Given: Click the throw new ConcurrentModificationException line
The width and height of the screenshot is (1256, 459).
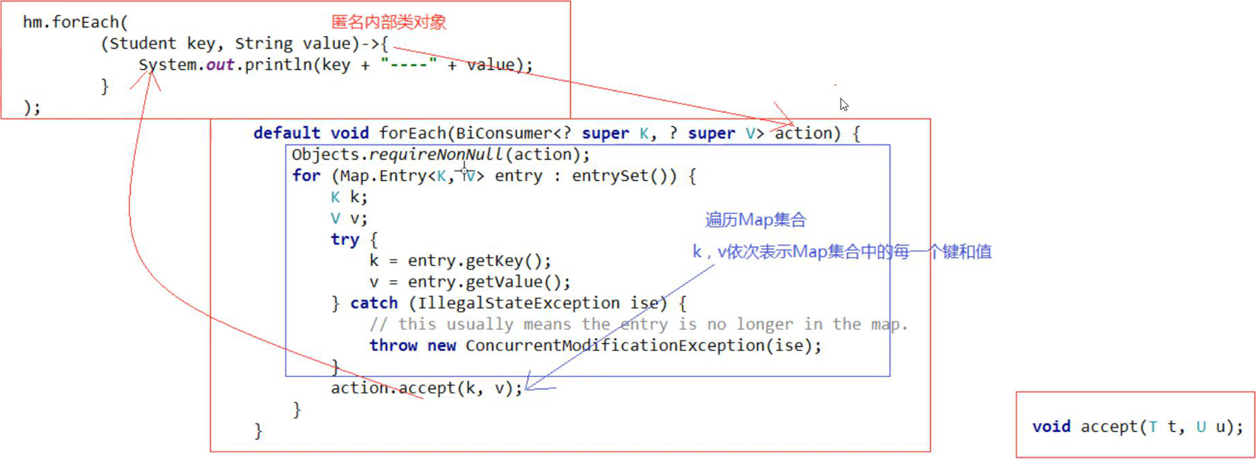Looking at the screenshot, I should 596,346.
